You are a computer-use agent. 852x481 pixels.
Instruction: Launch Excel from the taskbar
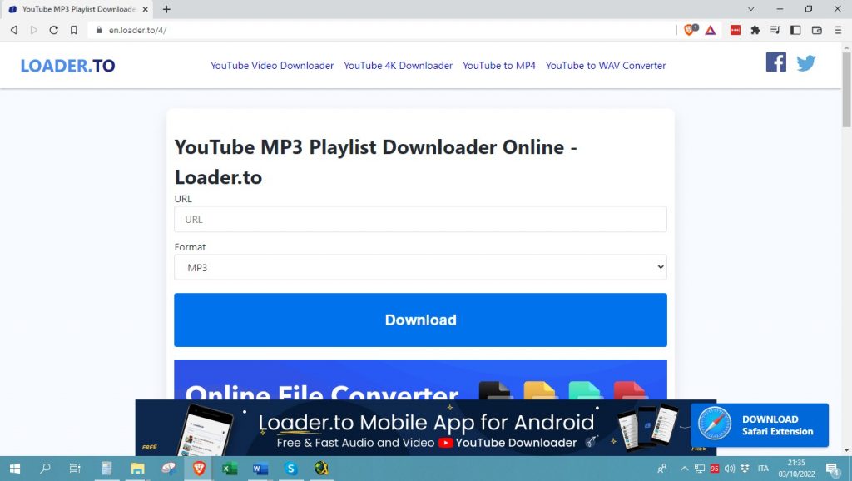(x=230, y=469)
